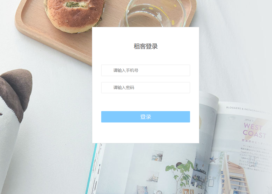
Task: Click the blank space between password field and 登录
Action: coord(145,102)
